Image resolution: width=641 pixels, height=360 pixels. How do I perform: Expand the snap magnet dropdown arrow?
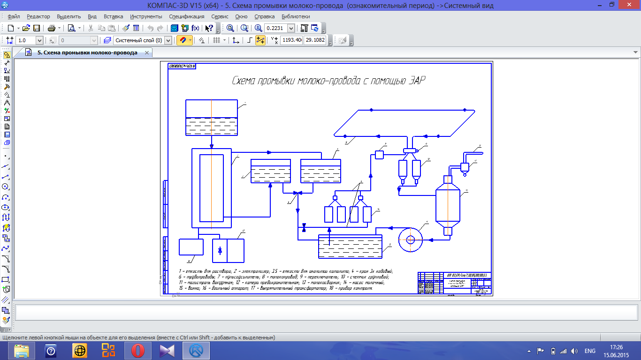[190, 40]
